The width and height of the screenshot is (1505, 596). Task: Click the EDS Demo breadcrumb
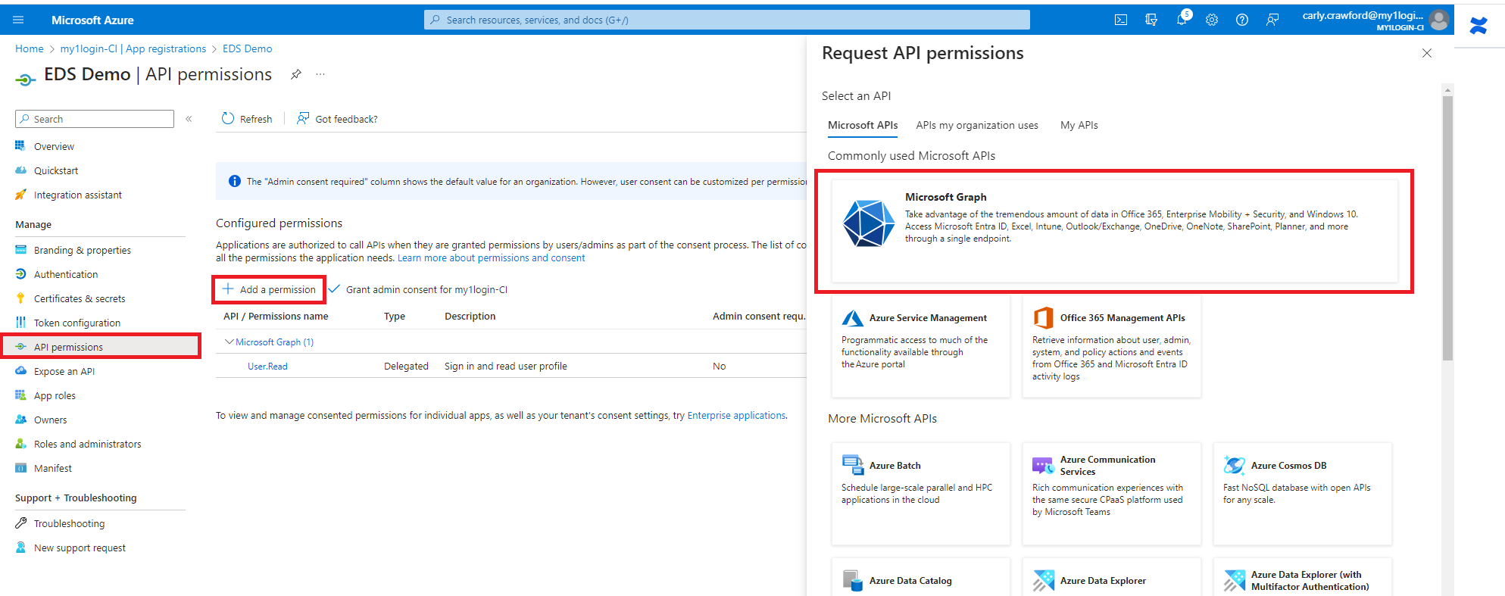click(x=248, y=48)
